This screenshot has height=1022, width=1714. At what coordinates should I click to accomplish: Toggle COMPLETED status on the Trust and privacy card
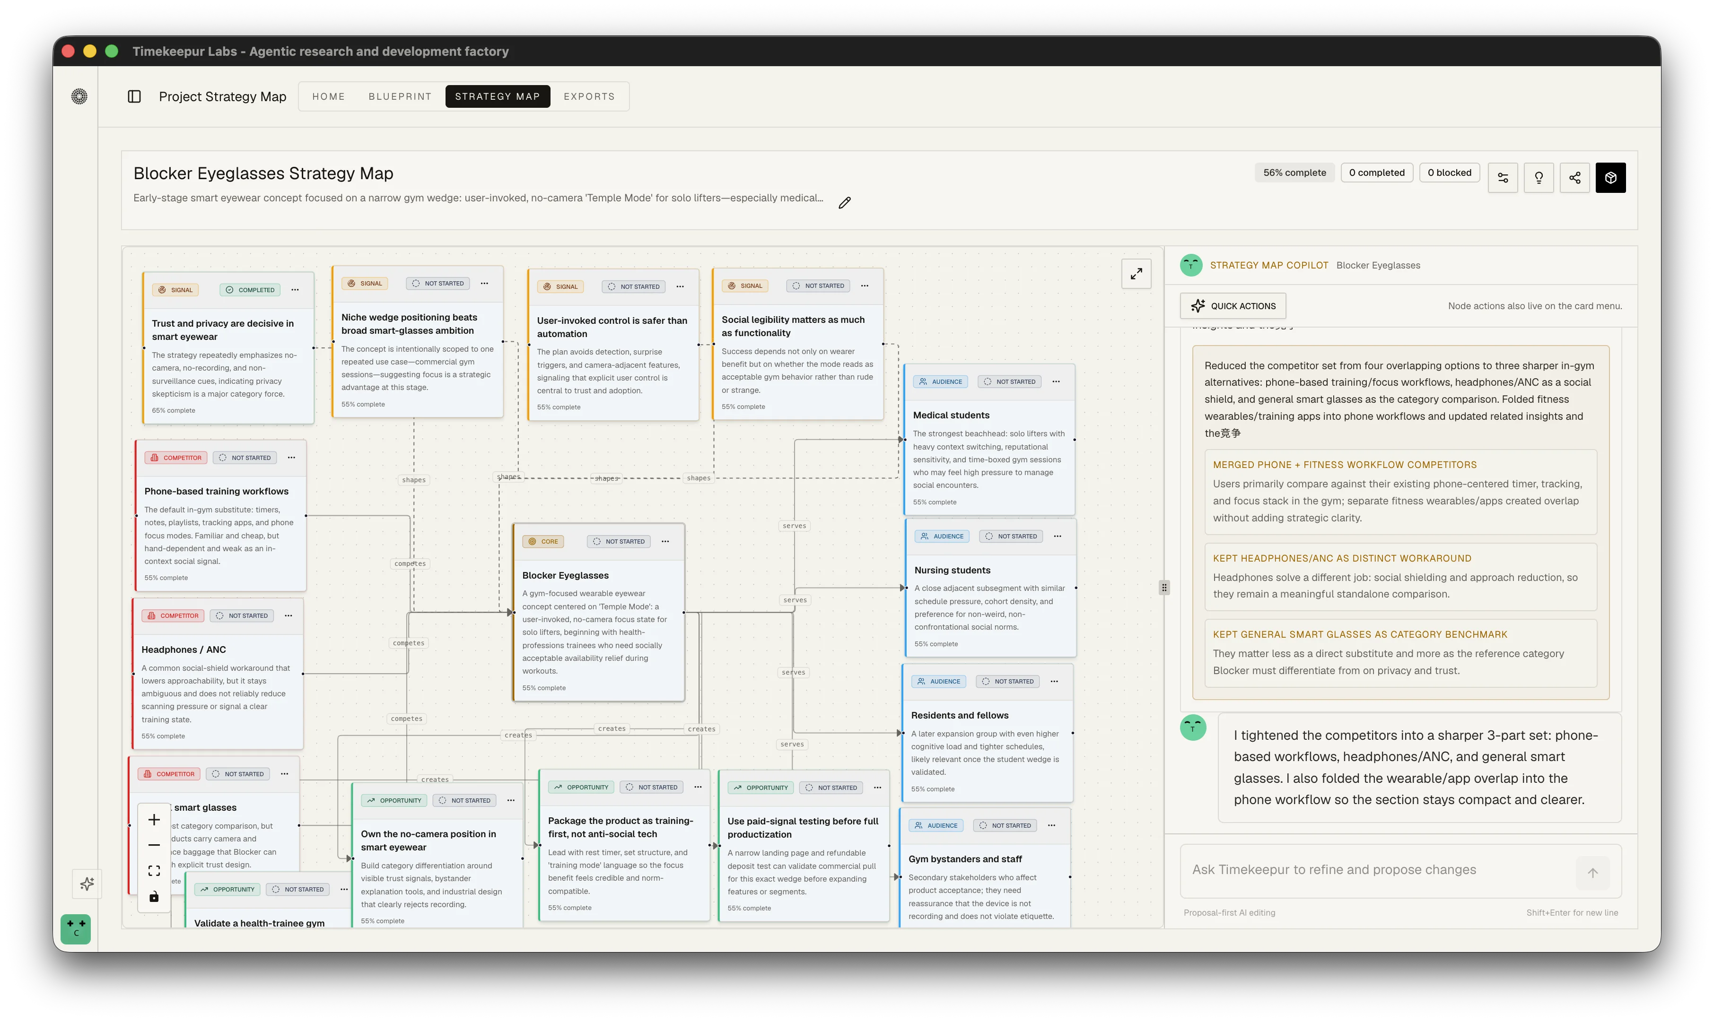click(249, 289)
